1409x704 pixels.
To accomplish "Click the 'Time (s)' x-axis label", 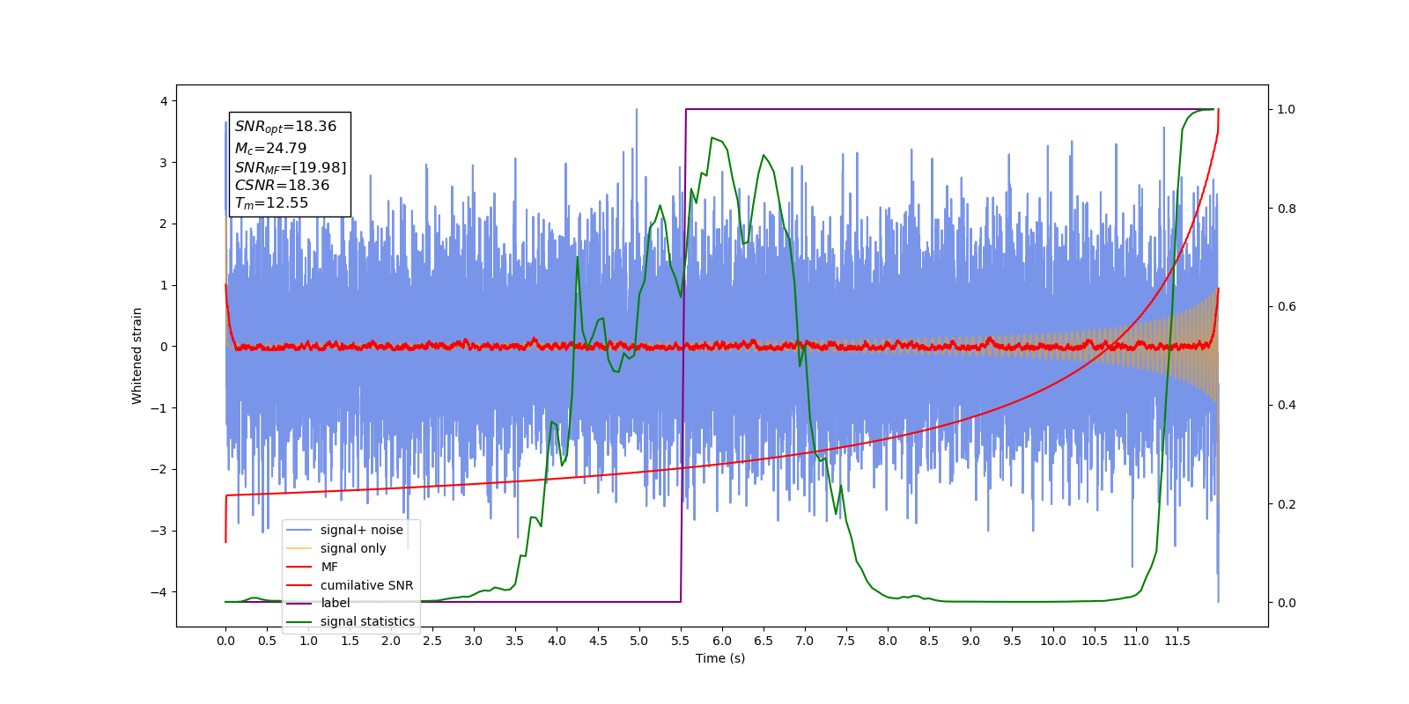I will click(720, 658).
